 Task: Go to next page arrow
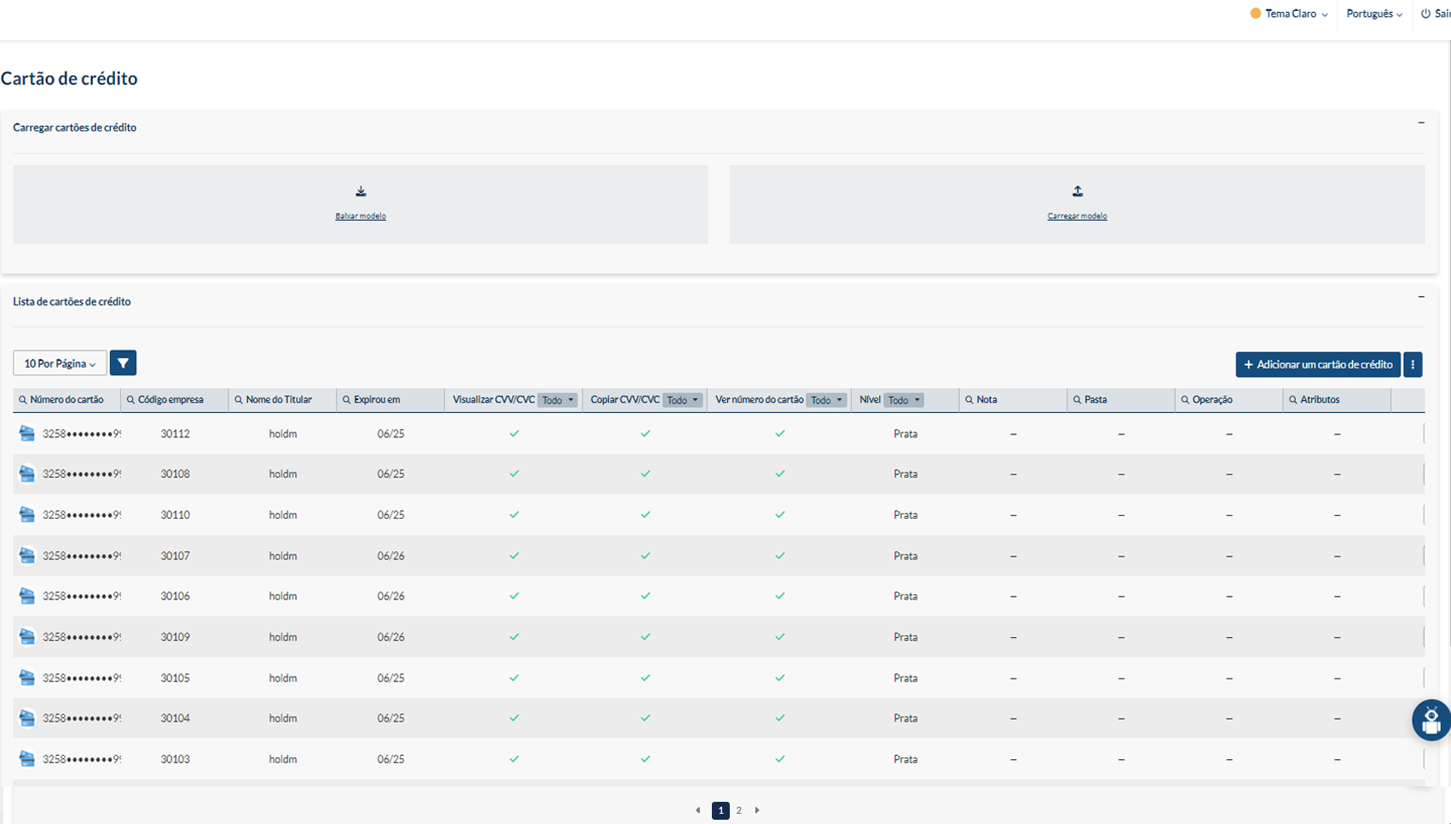[x=757, y=810]
